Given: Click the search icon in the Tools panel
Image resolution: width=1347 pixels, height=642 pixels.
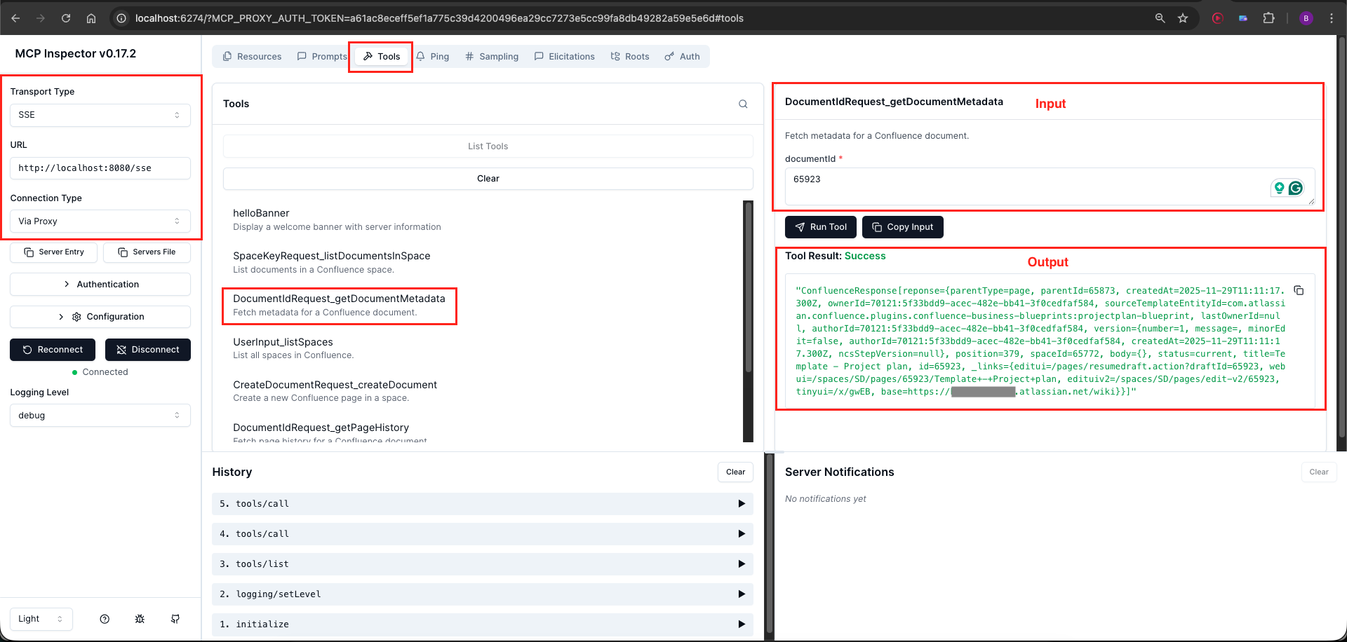Looking at the screenshot, I should [x=742, y=104].
